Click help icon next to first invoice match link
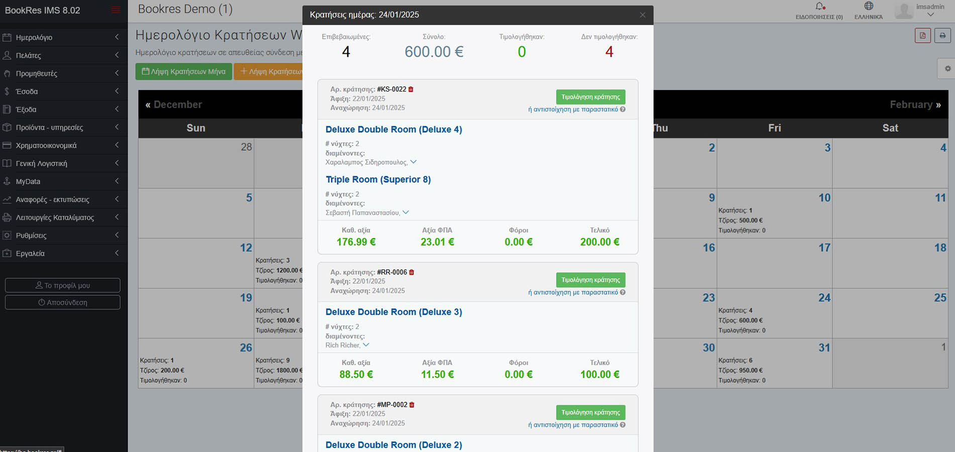 tap(623, 109)
